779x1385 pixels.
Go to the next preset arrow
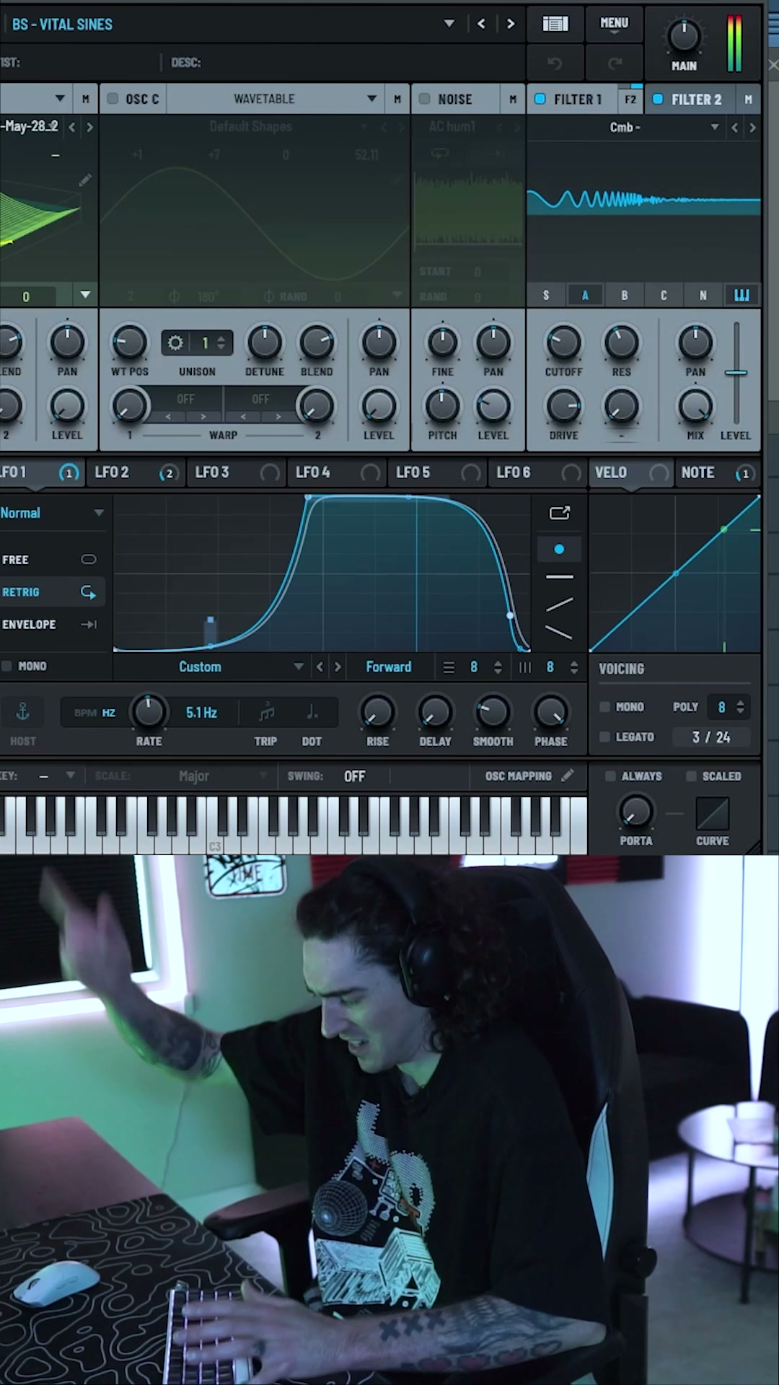pyautogui.click(x=511, y=24)
